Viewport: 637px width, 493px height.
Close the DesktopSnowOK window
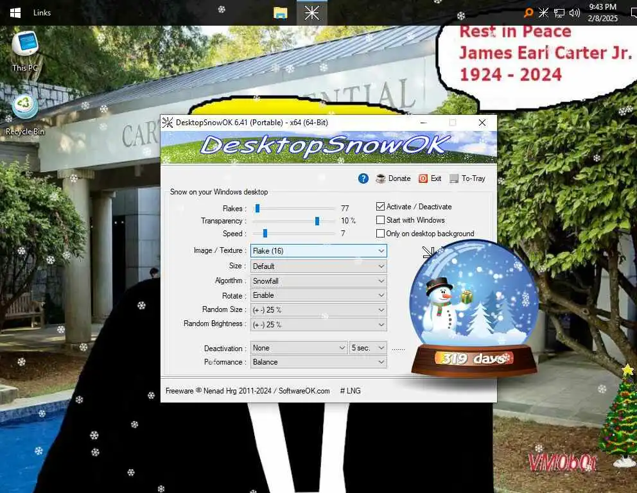pyautogui.click(x=482, y=122)
